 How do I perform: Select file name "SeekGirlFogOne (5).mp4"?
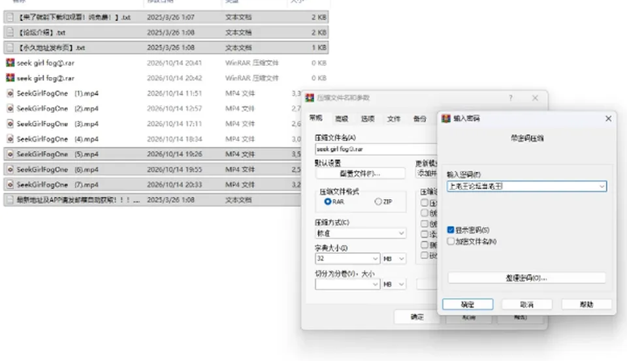[57, 154]
